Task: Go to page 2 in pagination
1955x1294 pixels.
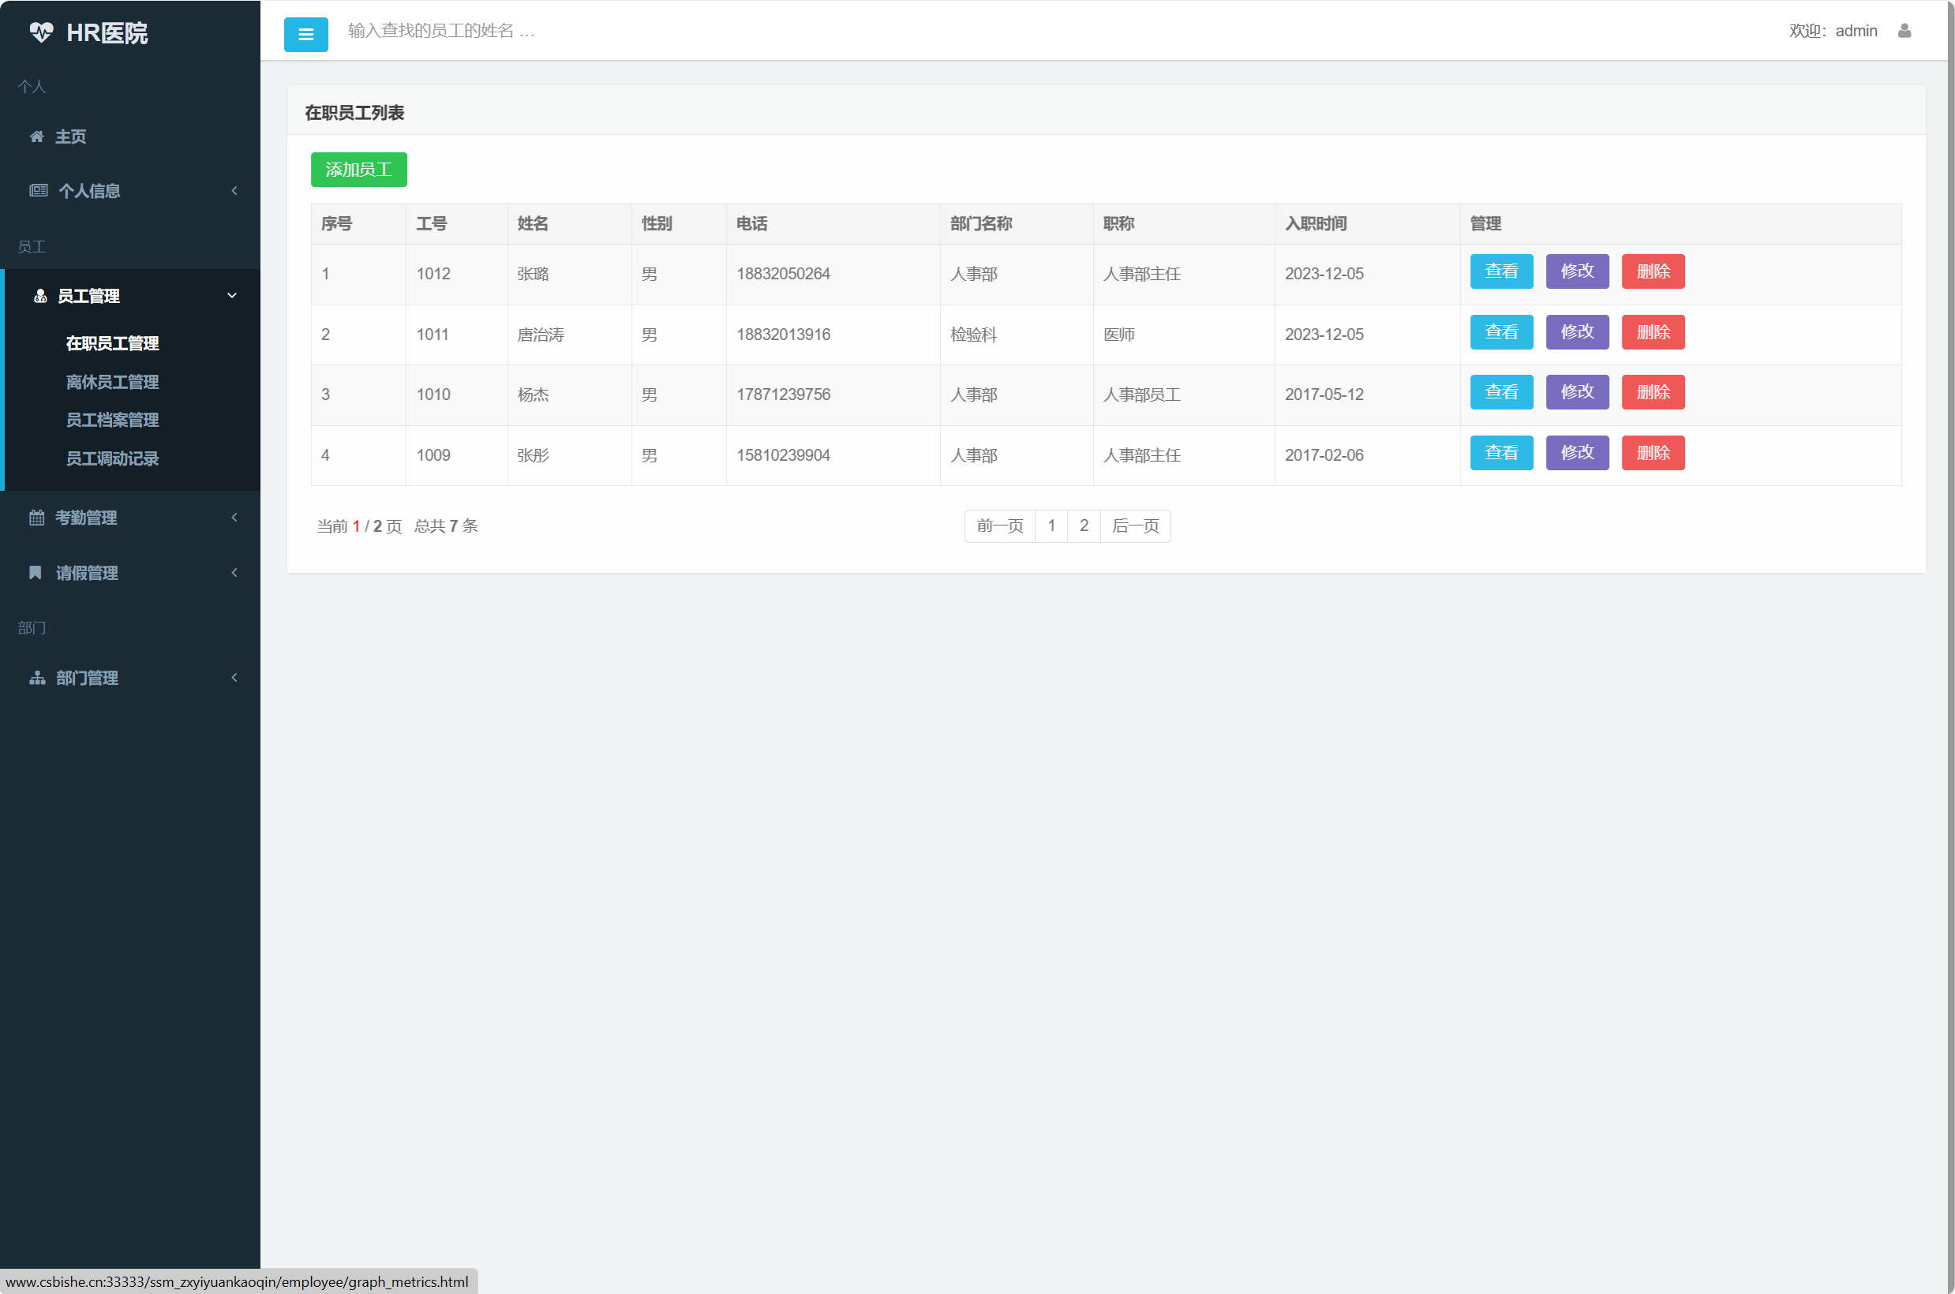Action: coord(1083,525)
